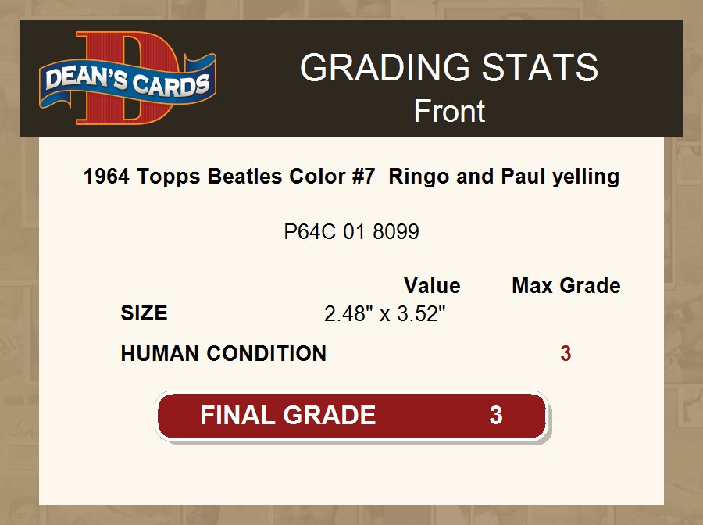Click "Ringo and Paul yelling" text
The width and height of the screenshot is (703, 525).
pyautogui.click(x=504, y=177)
